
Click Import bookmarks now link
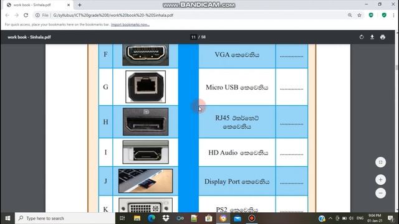point(130,25)
